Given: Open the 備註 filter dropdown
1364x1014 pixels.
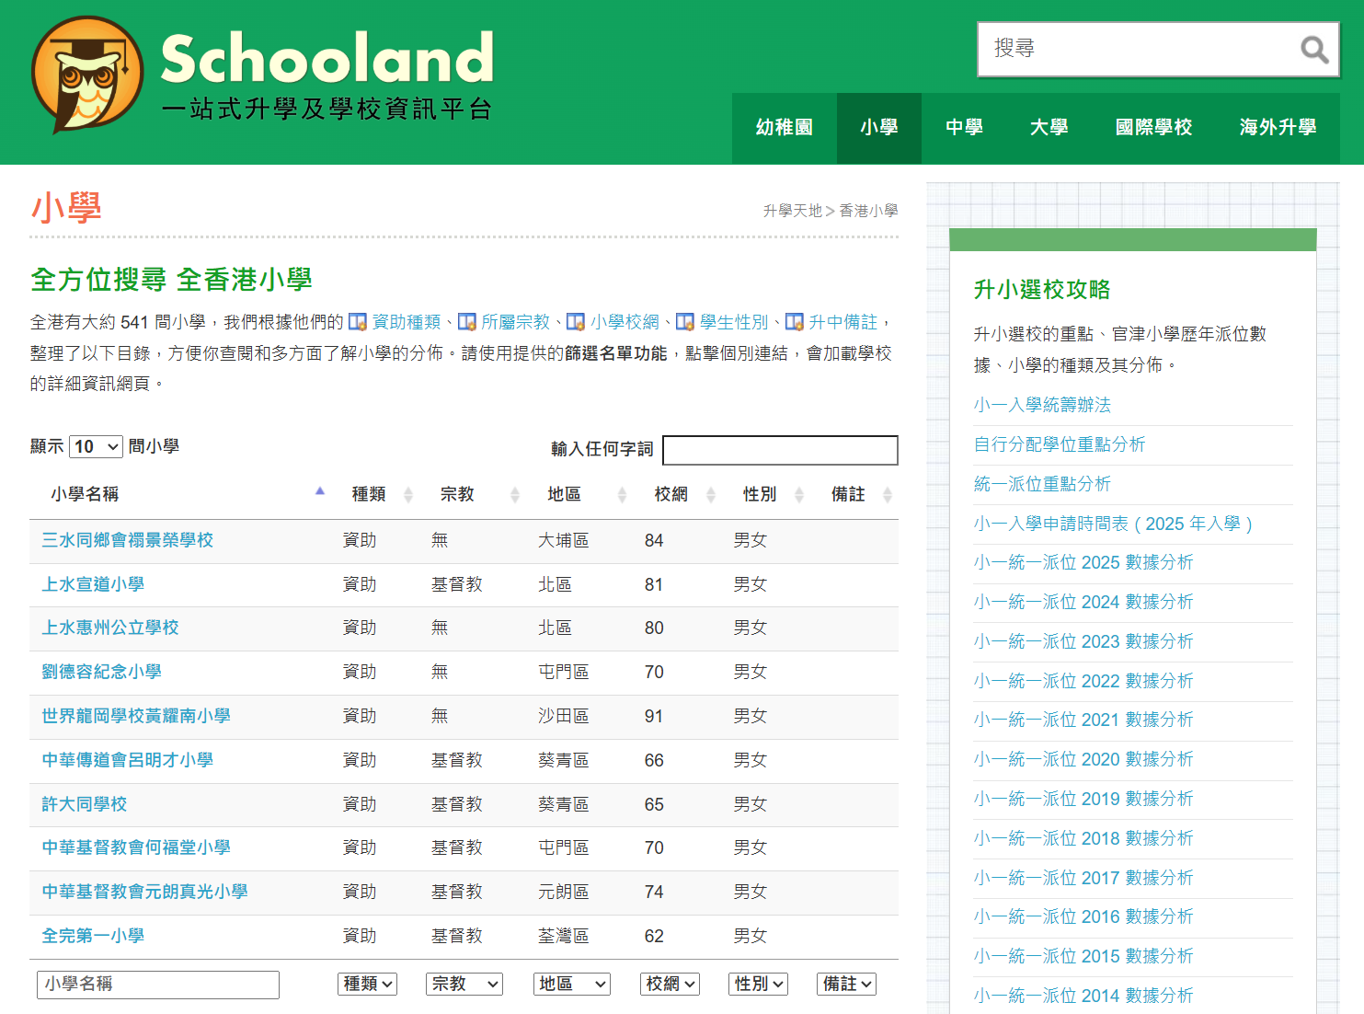Looking at the screenshot, I should (x=847, y=984).
